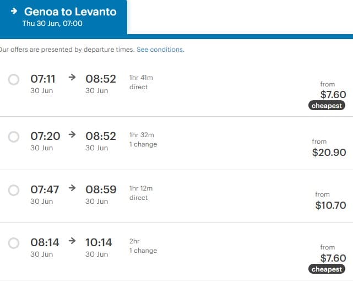Select the 07:11 departure radio button
The height and width of the screenshot is (282, 353).
pyautogui.click(x=14, y=80)
